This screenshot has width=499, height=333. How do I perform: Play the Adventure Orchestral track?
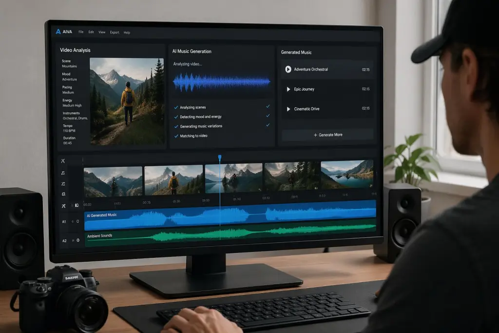[288, 69]
